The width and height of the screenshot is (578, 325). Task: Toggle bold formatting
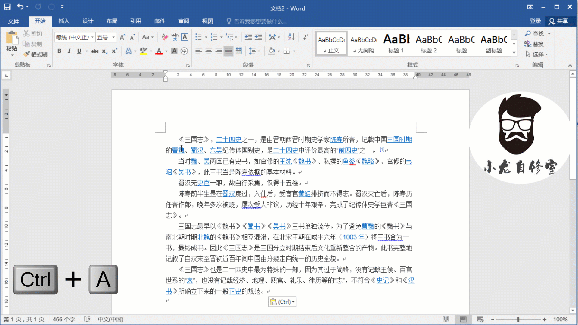(59, 51)
